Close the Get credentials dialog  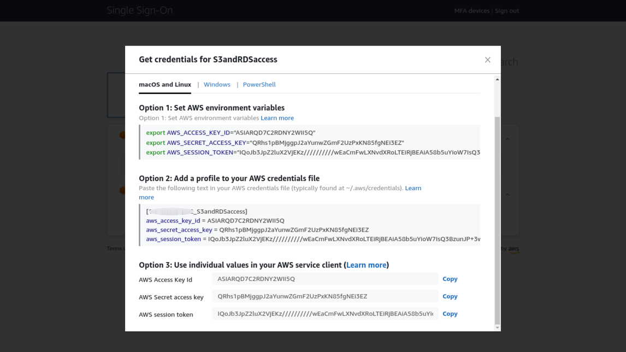point(487,60)
